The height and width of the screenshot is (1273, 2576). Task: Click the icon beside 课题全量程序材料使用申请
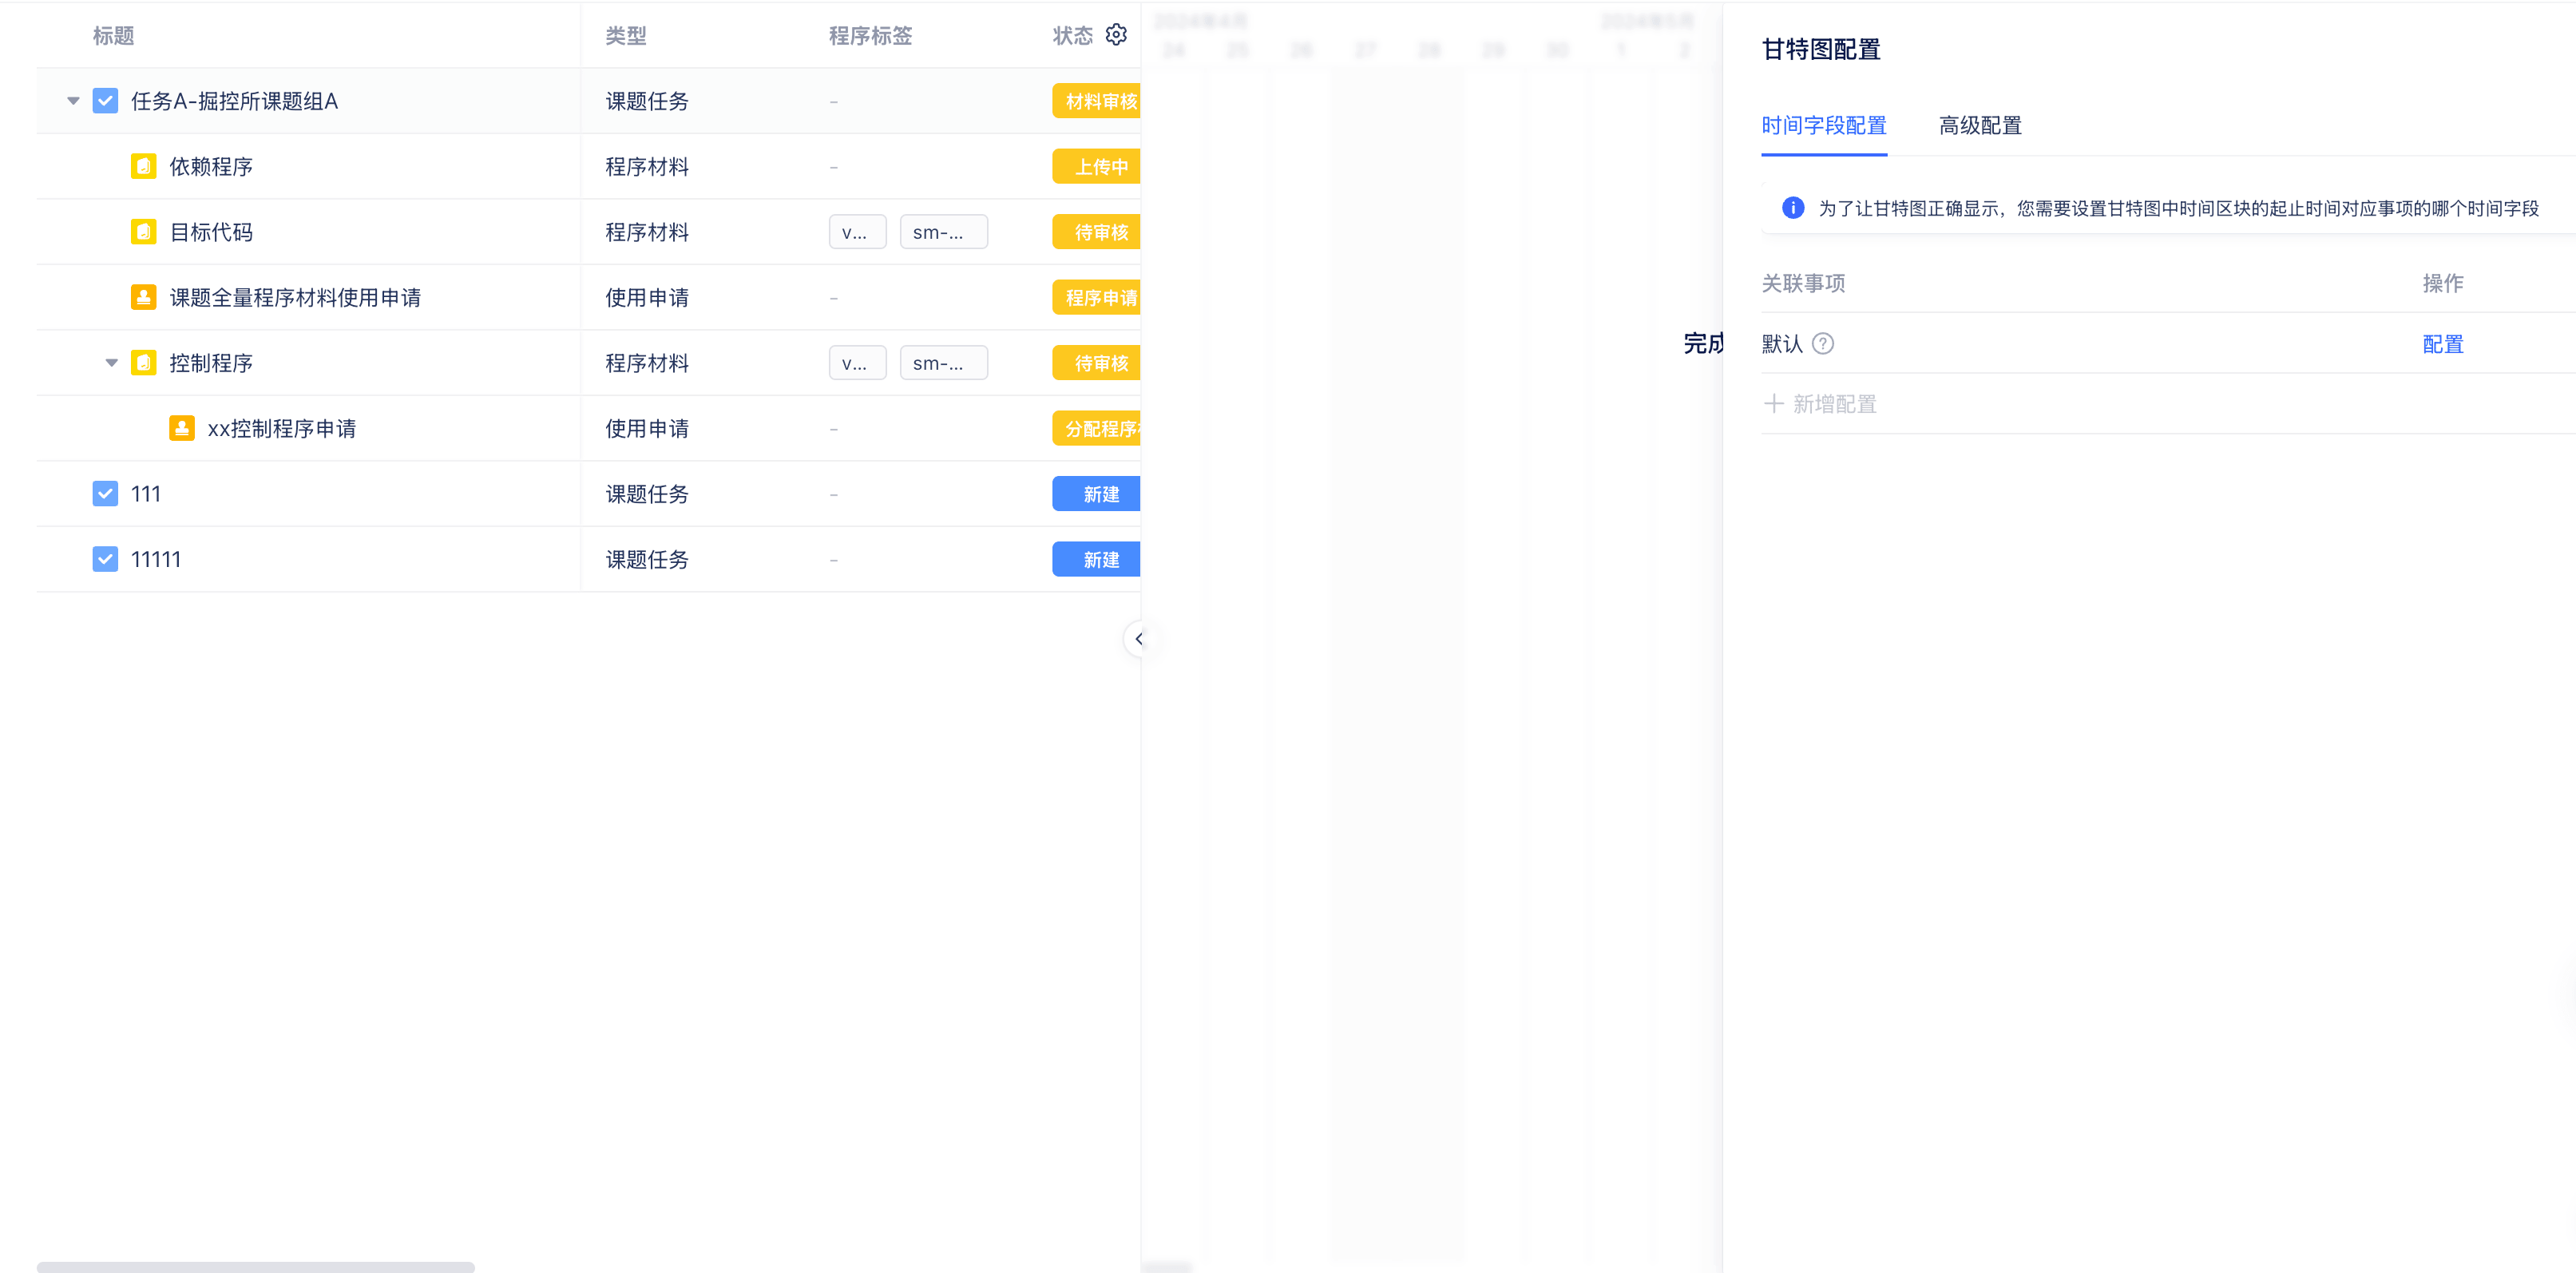click(x=144, y=297)
